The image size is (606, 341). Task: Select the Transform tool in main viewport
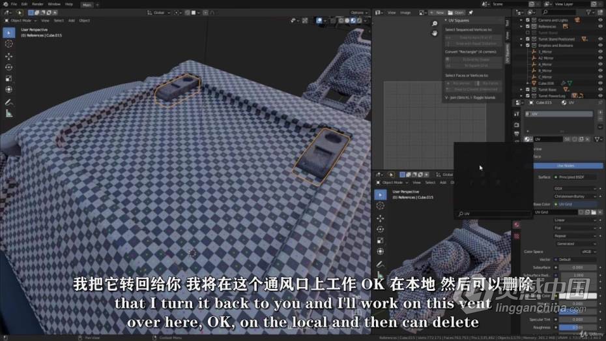[x=9, y=89]
